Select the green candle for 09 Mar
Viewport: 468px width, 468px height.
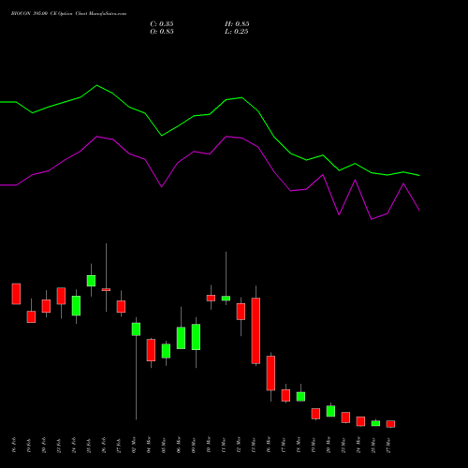(196, 337)
